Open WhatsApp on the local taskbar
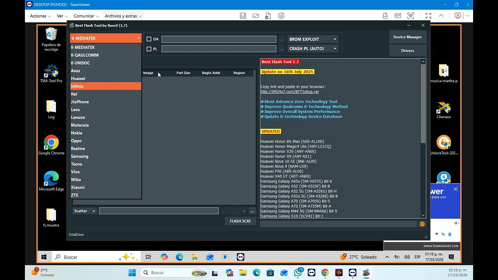The image size is (498, 280). [x=298, y=273]
